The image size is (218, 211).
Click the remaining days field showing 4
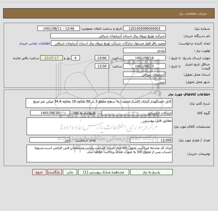[x=76, y=58]
